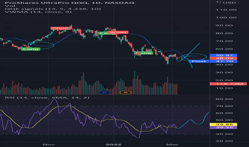Viewport: 249px width, 147px height.
Task: Click the Post market price label
Action: click(x=199, y=61)
